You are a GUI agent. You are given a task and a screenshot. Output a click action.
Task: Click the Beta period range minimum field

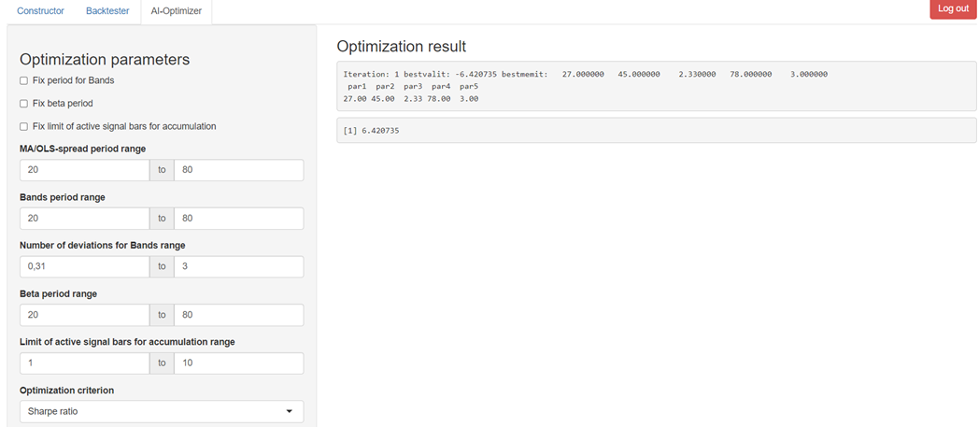[x=84, y=315]
